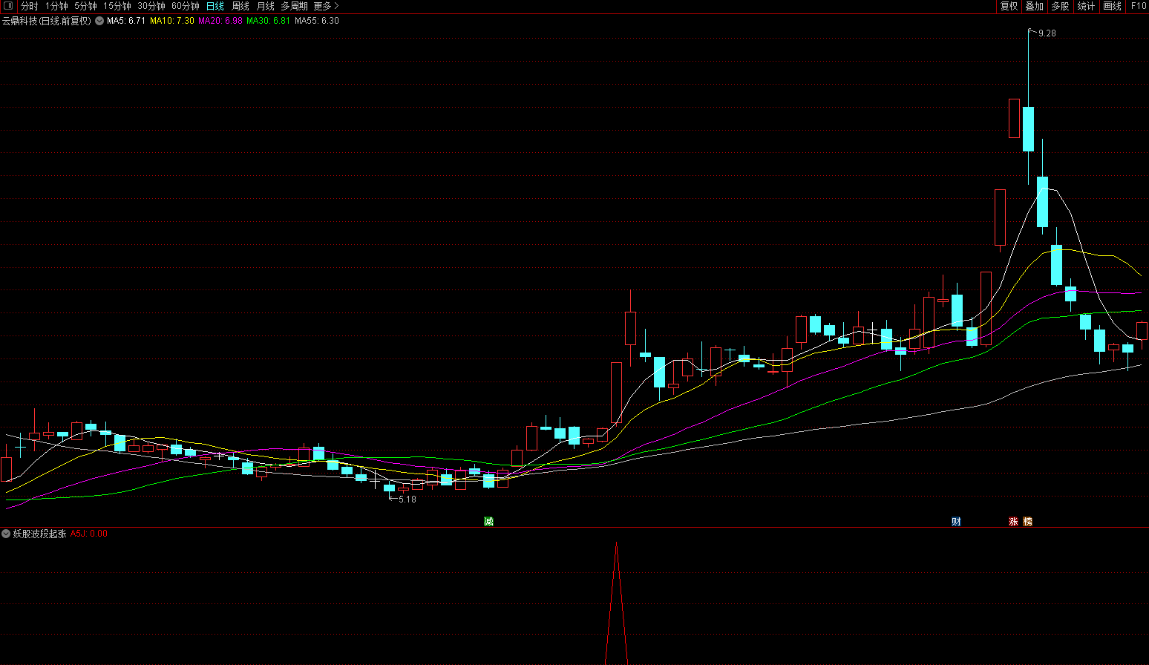Viewport: 1149px width, 665px height.
Task: Open the 画线 drawing tools
Action: tap(1113, 6)
